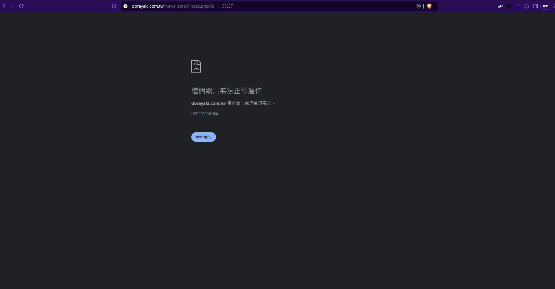Image resolution: width=555 pixels, height=289 pixels.
Task: Open the Wayback Machine clock icon in address bar
Action: tap(419, 6)
